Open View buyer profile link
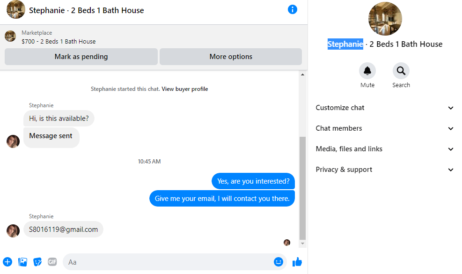 [x=185, y=89]
